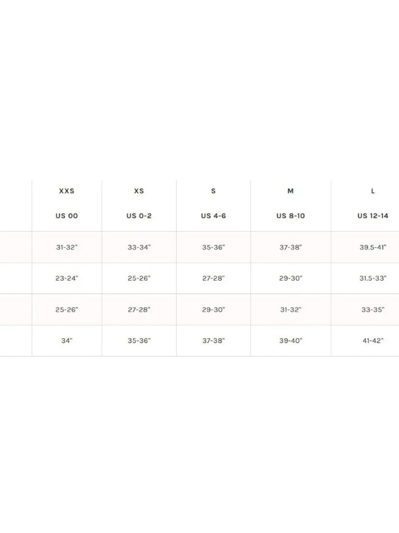Select the L size column header
Image resolution: width=399 pixels, height=533 pixels.
(x=373, y=191)
